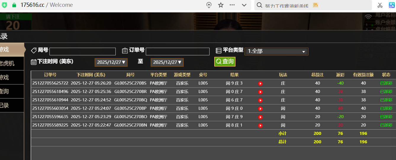Click the 175616.cc address bar URL
This screenshot has height=160, width=396.
pos(32,5)
